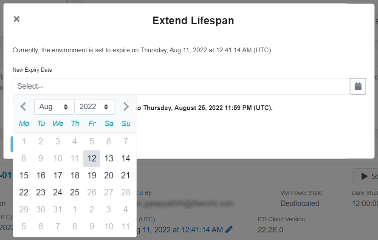The height and width of the screenshot is (240, 378).
Task: Open the 2022 year dropdown
Action: pos(95,107)
